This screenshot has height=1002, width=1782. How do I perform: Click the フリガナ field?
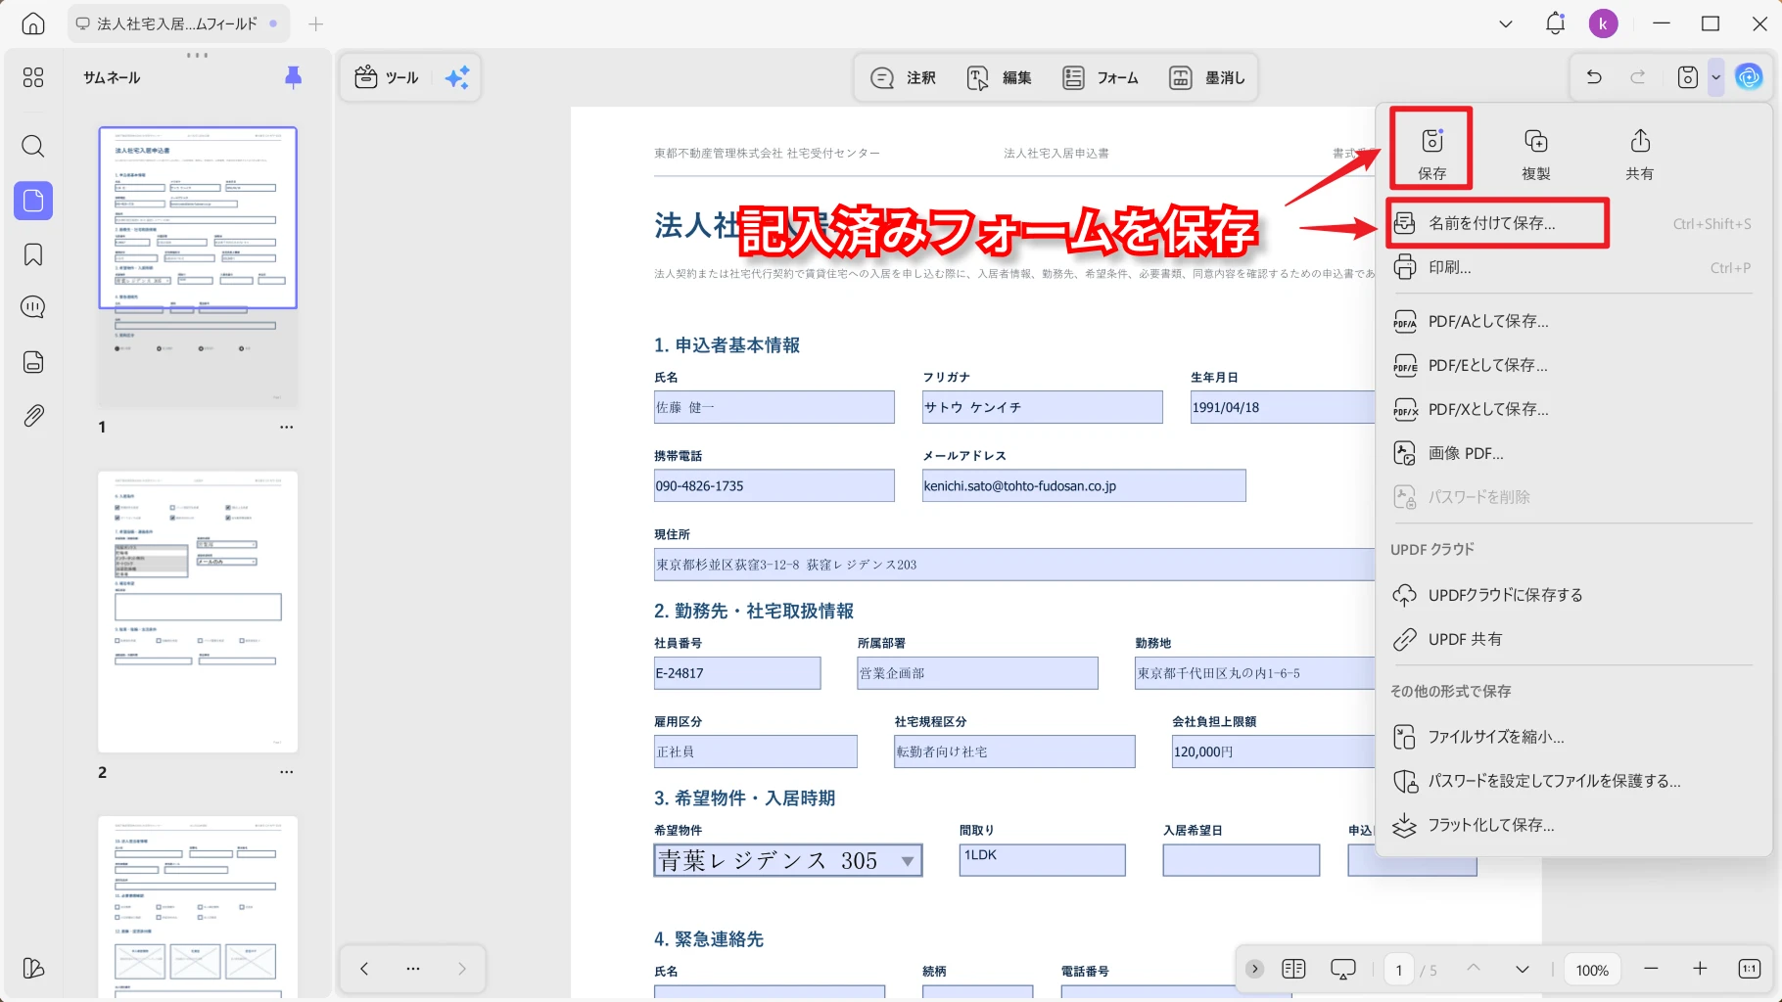(1042, 407)
